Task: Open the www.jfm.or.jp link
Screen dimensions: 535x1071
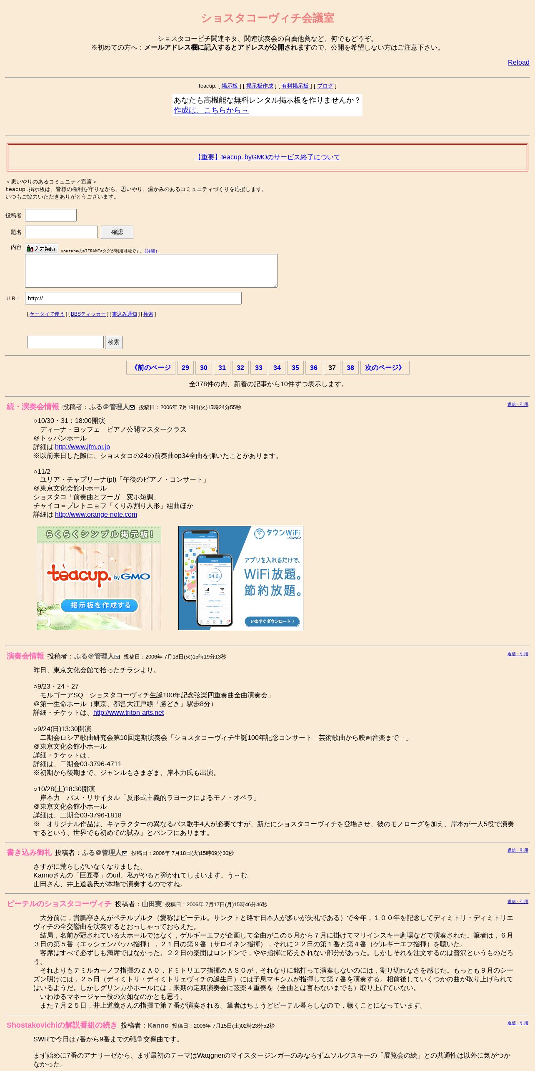Action: click(82, 447)
